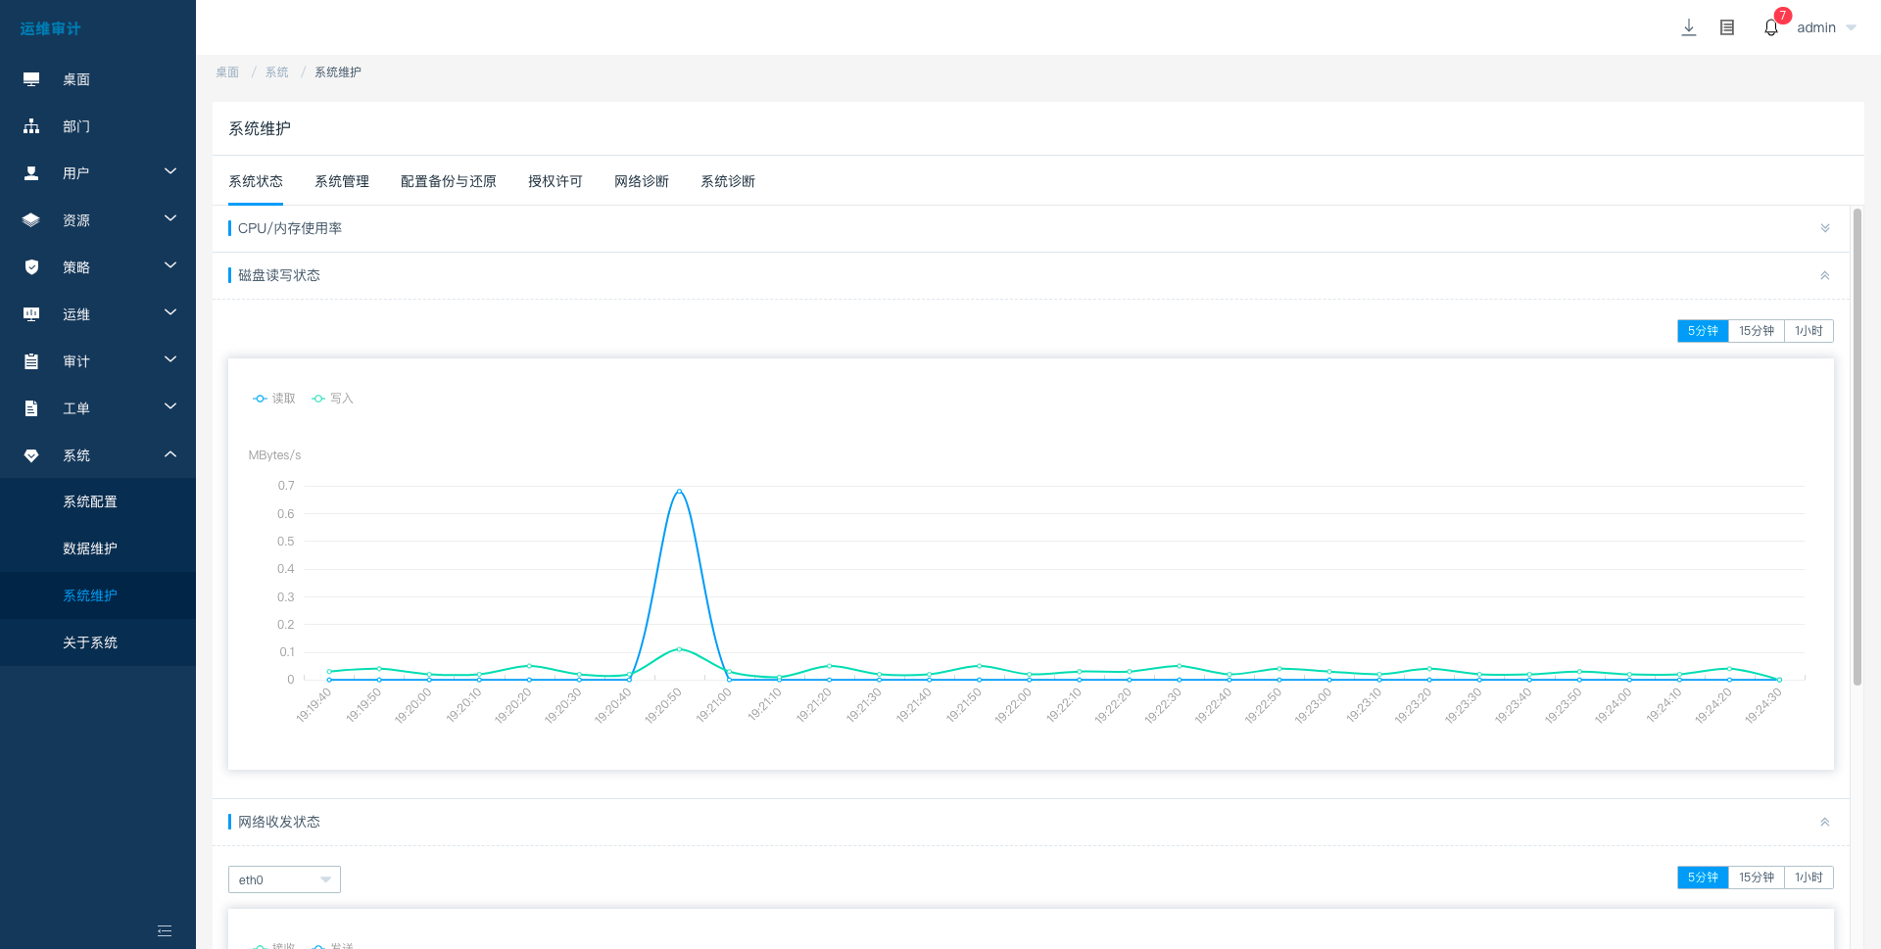
Task: Select 15分钟 range for network chart
Action: pos(1757,878)
